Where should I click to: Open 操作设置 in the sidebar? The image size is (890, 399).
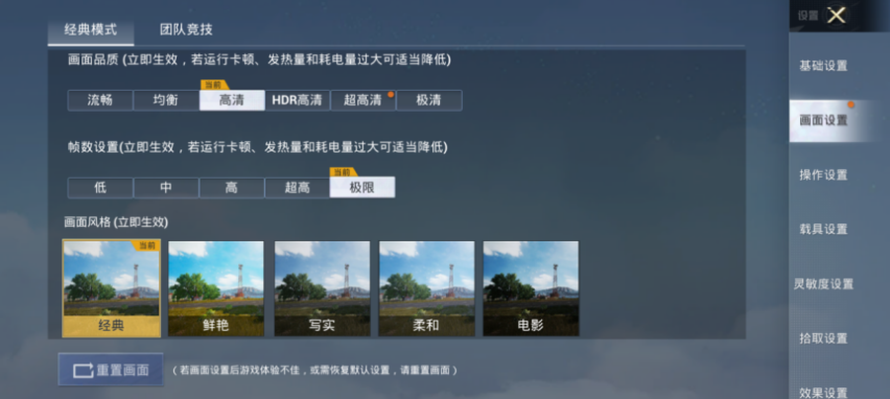[824, 175]
